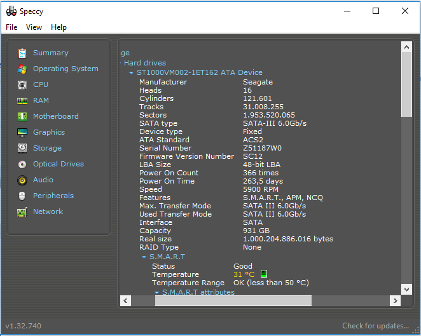Maximize the Speccy window
The width and height of the screenshot is (421, 336).
[376, 11]
